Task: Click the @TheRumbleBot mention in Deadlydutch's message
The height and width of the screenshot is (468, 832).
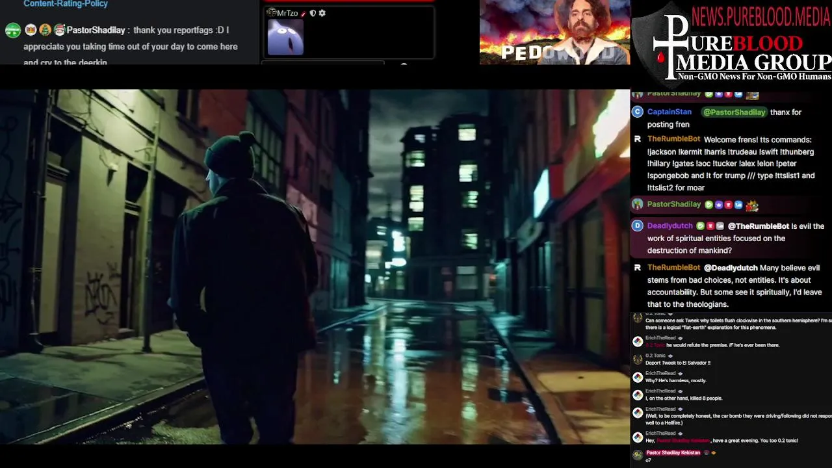Action: tap(759, 226)
